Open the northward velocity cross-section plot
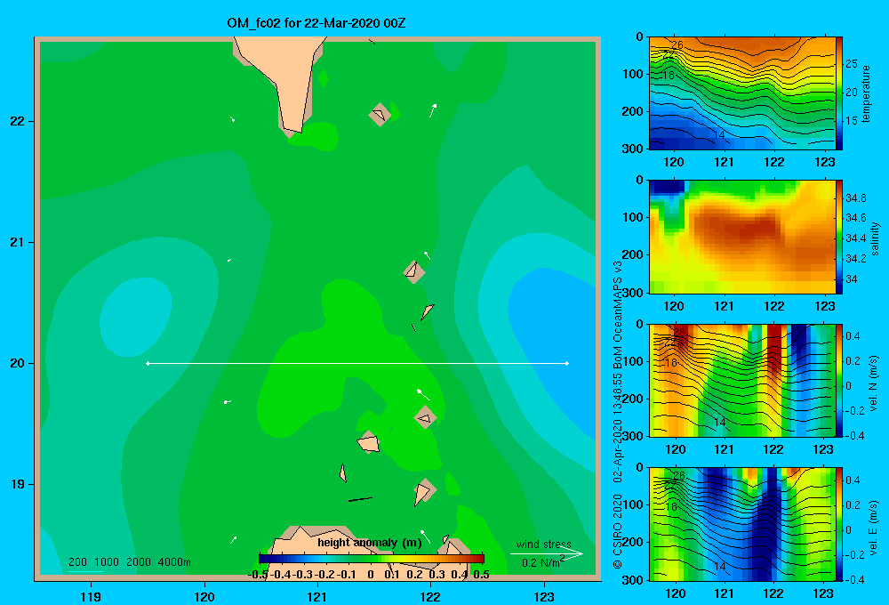 click(x=742, y=380)
